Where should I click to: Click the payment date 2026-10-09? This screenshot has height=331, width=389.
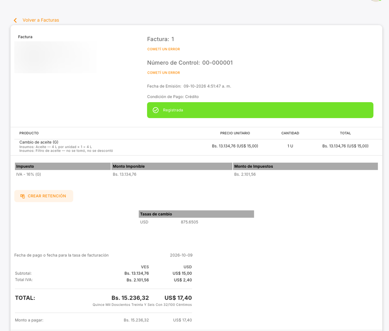pos(181,255)
